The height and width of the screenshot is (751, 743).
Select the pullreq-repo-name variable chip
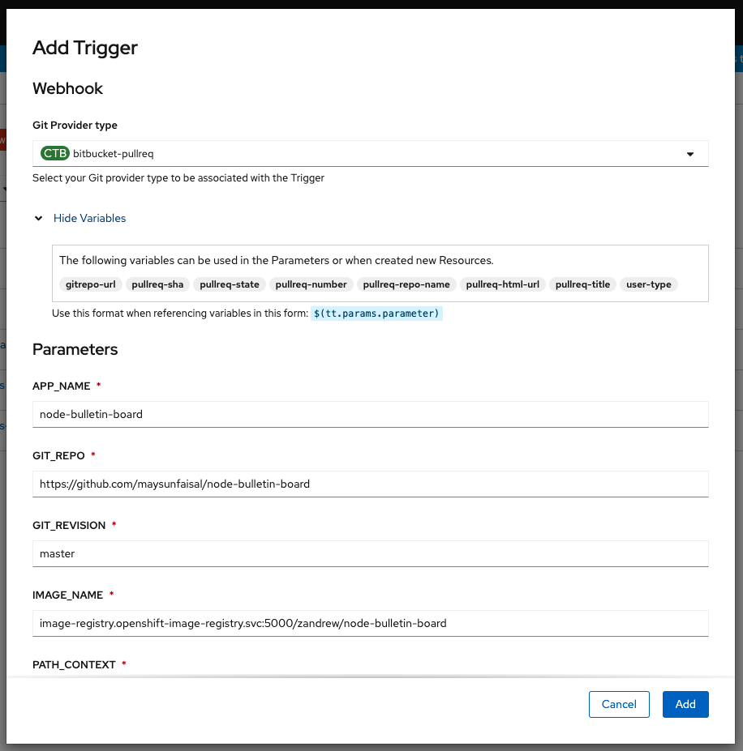406,284
